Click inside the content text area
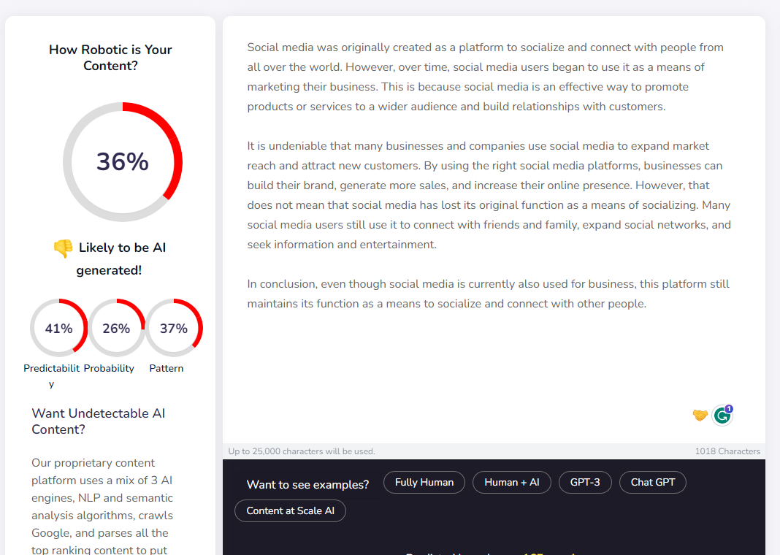The image size is (780, 555). [494, 229]
